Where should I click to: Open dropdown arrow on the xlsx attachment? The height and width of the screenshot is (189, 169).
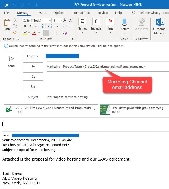click(x=95, y=110)
